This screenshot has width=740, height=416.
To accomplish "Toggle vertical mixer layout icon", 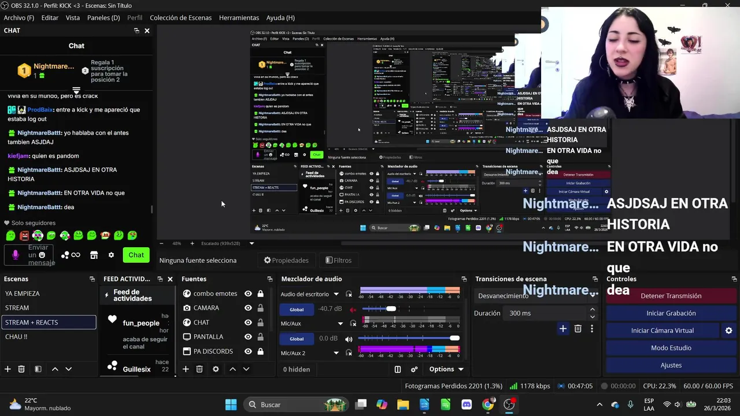I will click(398, 369).
